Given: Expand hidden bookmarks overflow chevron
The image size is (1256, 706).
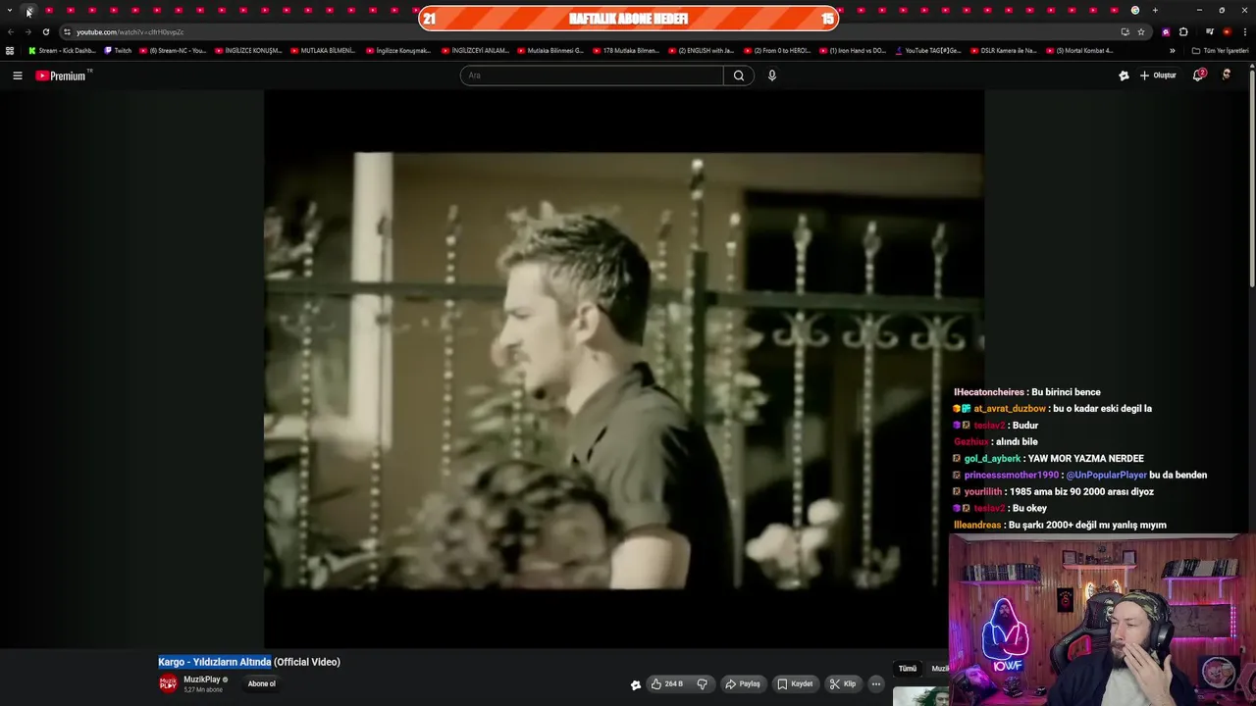Looking at the screenshot, I should [x=1172, y=50].
